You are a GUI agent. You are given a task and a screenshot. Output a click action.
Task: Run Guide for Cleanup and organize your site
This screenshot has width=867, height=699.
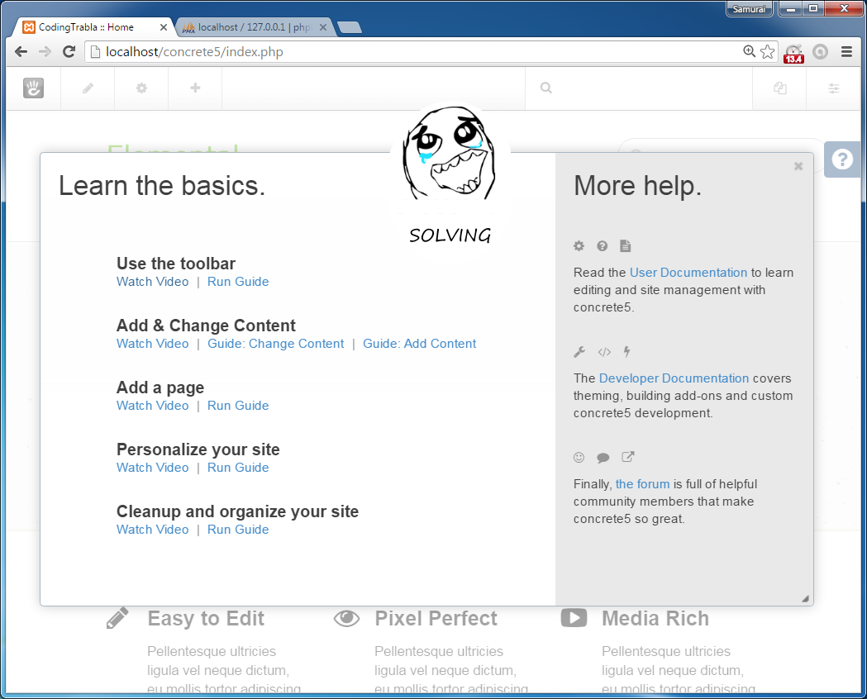pos(238,530)
